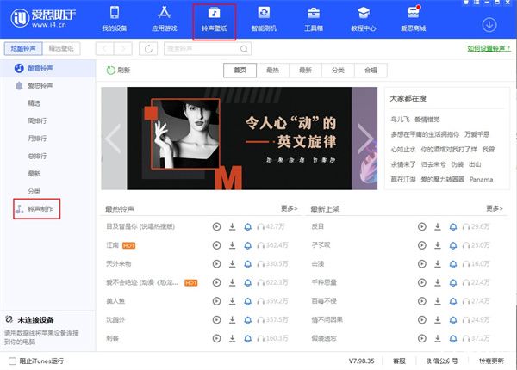
Task: Click the 刷新 refresh icon
Action: [111, 71]
